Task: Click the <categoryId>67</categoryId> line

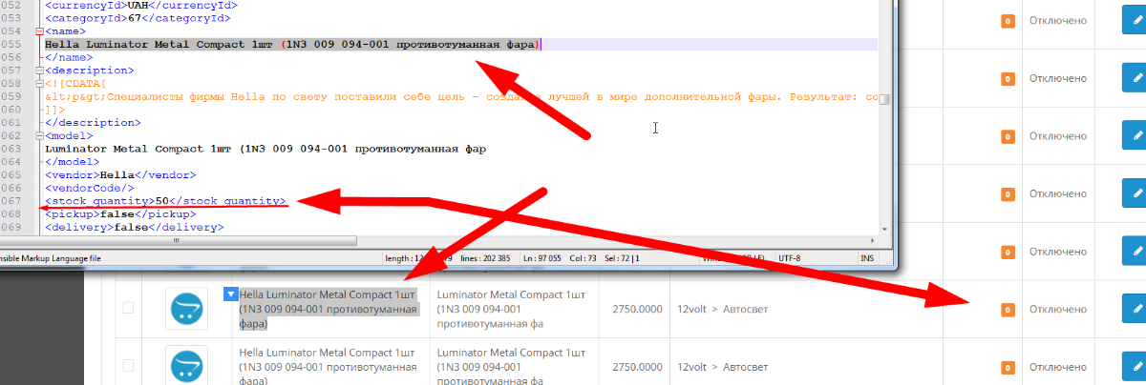Action: pos(137,18)
